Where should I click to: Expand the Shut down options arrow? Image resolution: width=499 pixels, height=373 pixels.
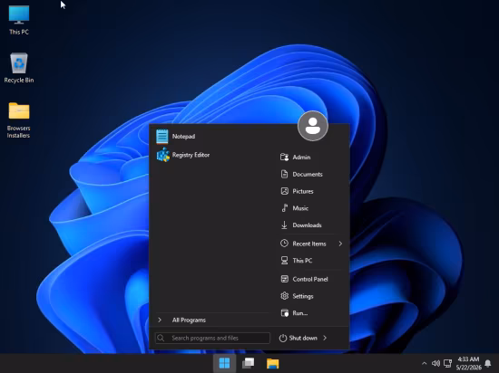tap(325, 338)
